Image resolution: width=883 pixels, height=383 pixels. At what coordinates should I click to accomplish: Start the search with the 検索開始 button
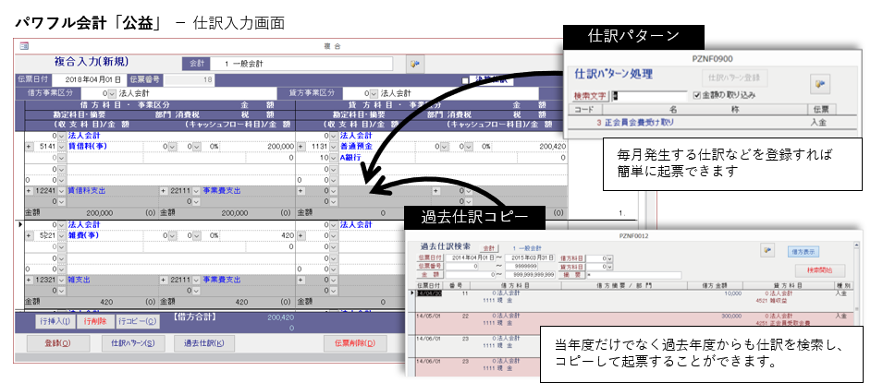pyautogui.click(x=819, y=270)
